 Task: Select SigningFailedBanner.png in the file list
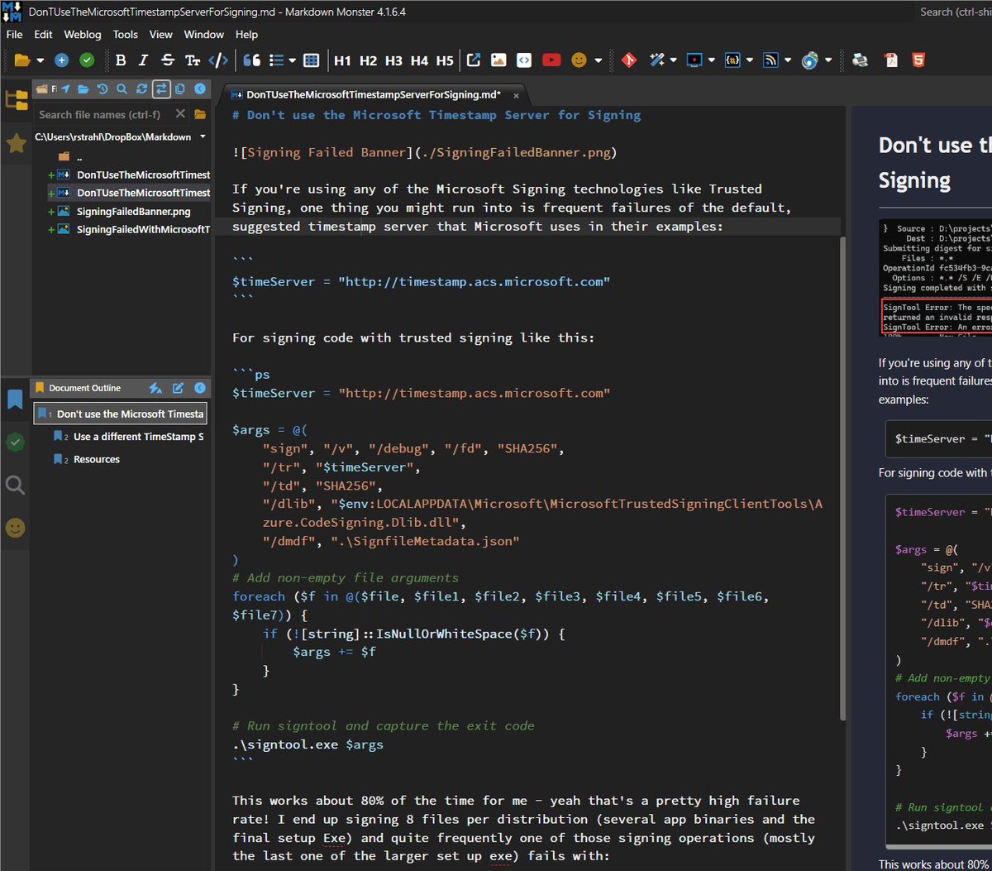click(x=133, y=211)
